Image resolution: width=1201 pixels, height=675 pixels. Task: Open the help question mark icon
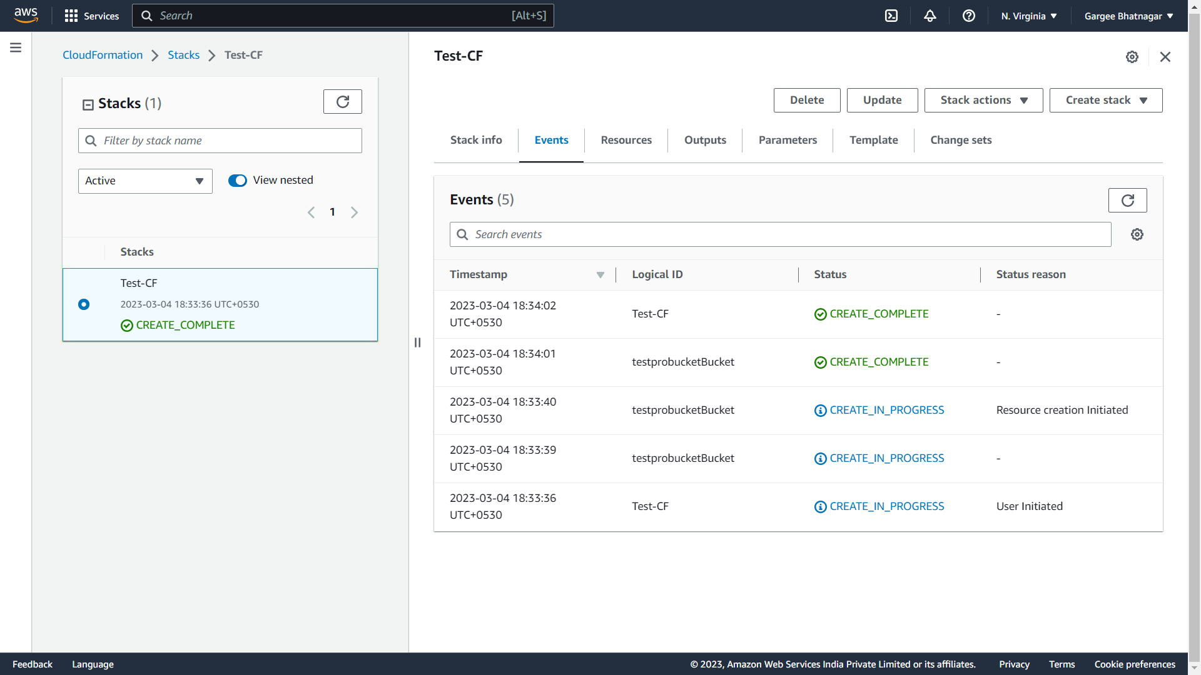pyautogui.click(x=969, y=16)
